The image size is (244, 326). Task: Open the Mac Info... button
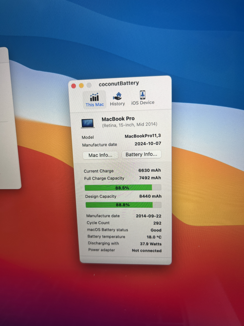100,155
